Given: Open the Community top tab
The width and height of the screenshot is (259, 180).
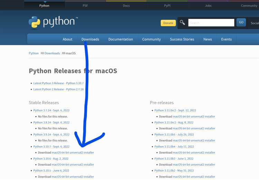Looking at the screenshot, I should click(x=249, y=6).
